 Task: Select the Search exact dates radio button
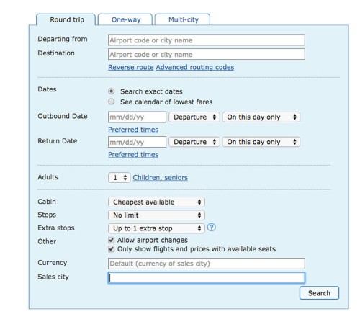[111, 91]
